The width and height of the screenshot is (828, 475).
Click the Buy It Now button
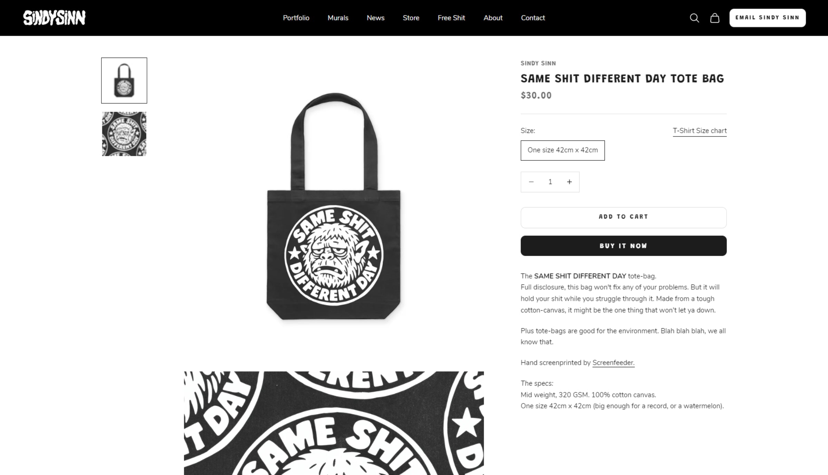click(623, 246)
